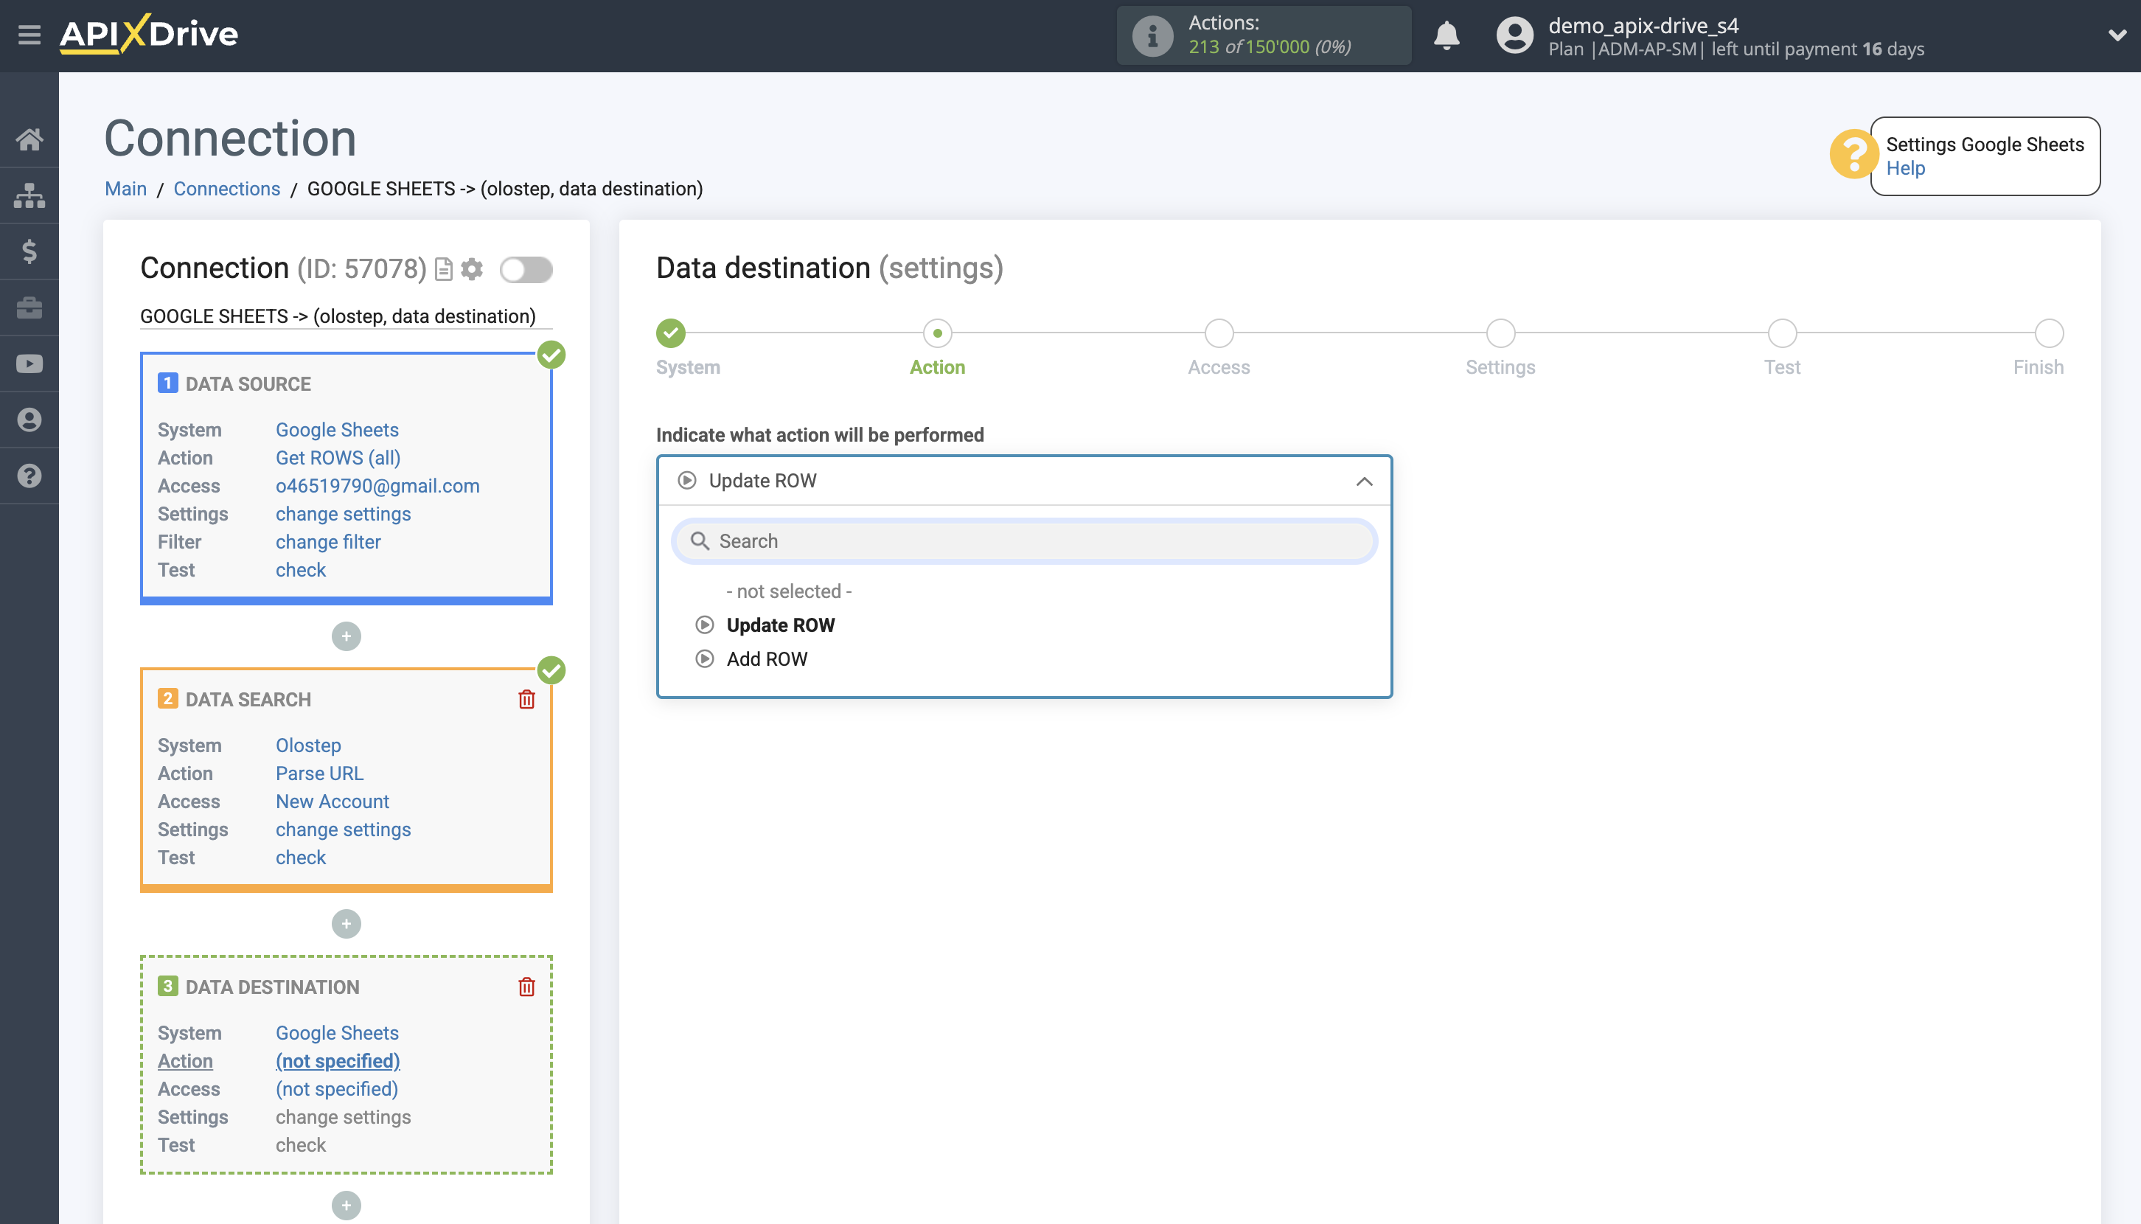Open the account dropdown at top right
The width and height of the screenshot is (2141, 1224).
(2117, 35)
